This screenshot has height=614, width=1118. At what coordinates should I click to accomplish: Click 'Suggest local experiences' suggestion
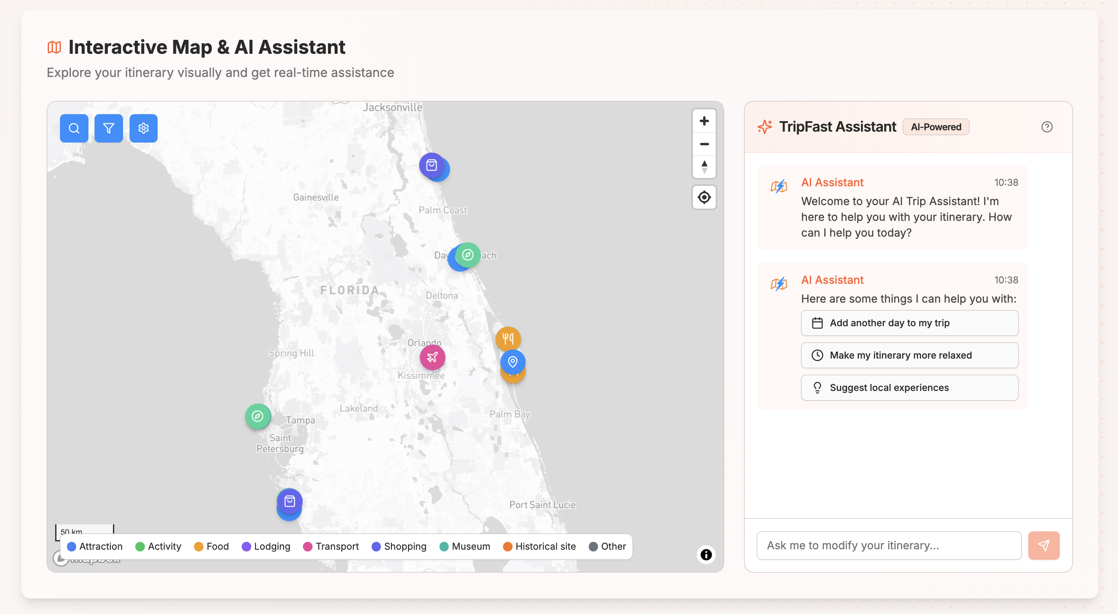pos(909,387)
